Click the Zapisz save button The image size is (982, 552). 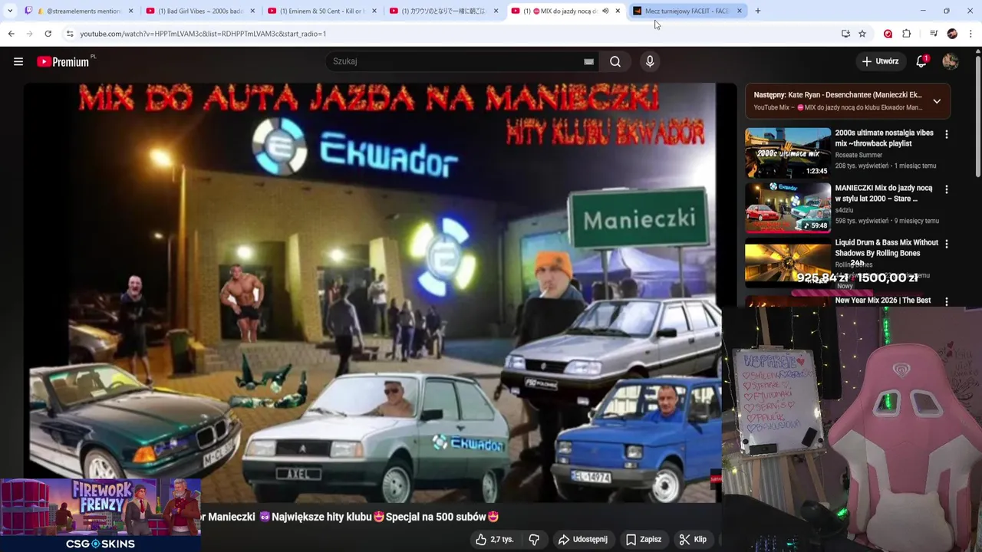[x=643, y=539]
